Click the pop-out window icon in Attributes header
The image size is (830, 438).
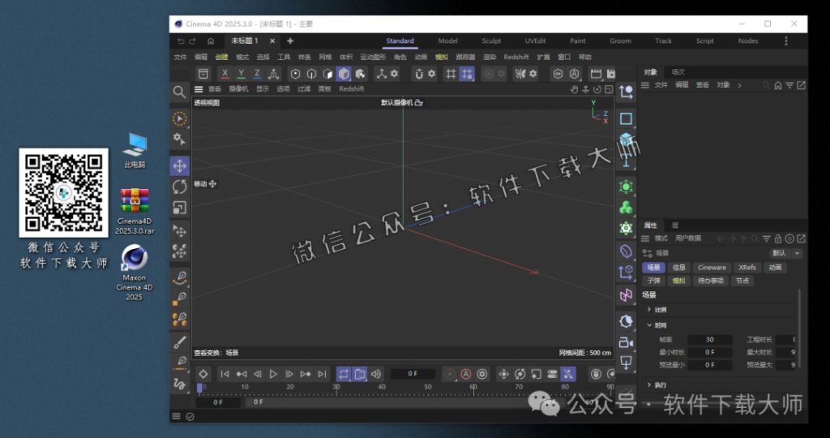(801, 238)
